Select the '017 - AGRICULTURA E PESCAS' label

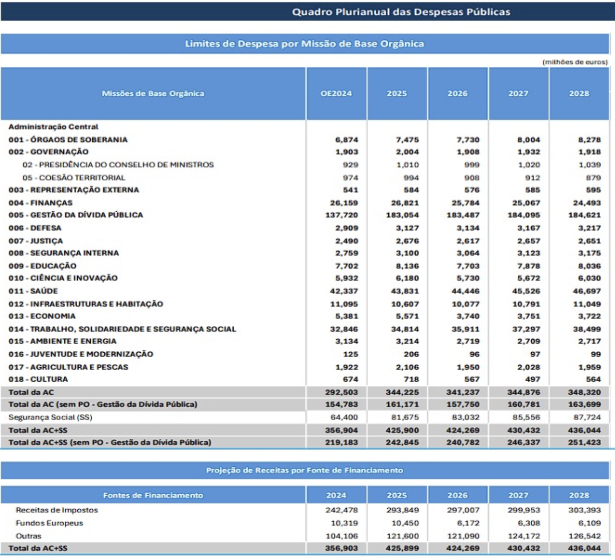tap(68, 367)
